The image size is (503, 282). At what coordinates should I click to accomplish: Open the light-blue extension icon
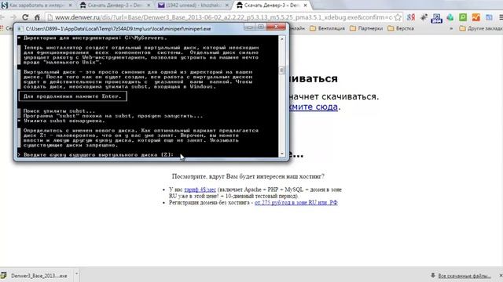[x=489, y=17]
